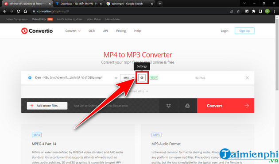
Task: Close the Download - Tải Miễn Phí tab
Action: pos(101,4)
